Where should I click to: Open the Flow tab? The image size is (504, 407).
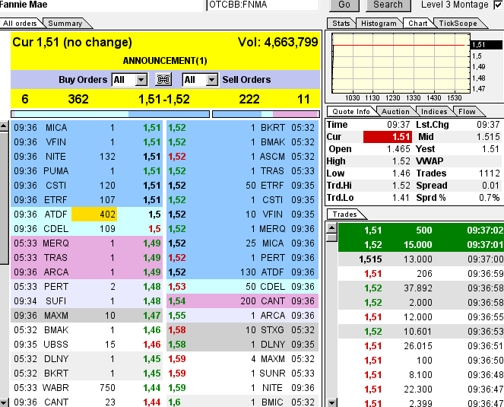[x=467, y=112]
